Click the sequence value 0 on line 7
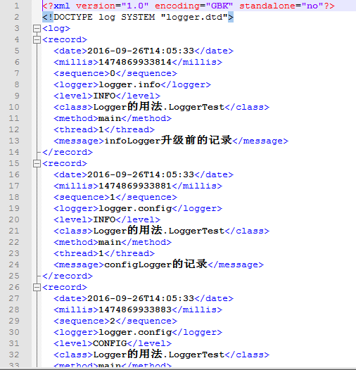Screen dimensions: 356x370 point(113,73)
